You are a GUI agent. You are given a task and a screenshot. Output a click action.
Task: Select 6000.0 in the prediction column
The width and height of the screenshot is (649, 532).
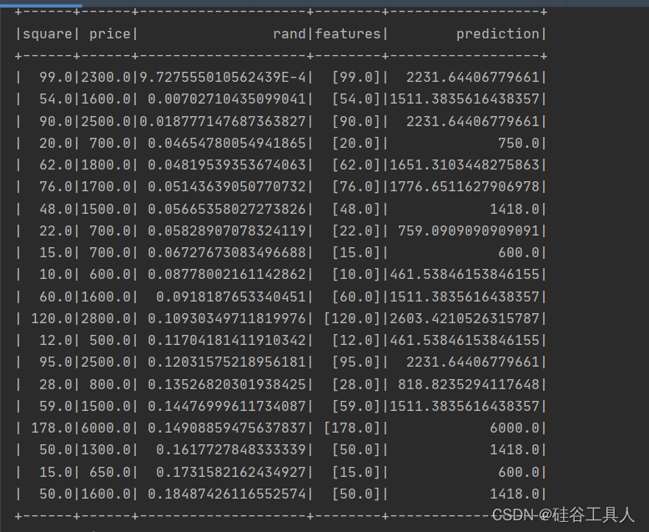pyautogui.click(x=515, y=428)
